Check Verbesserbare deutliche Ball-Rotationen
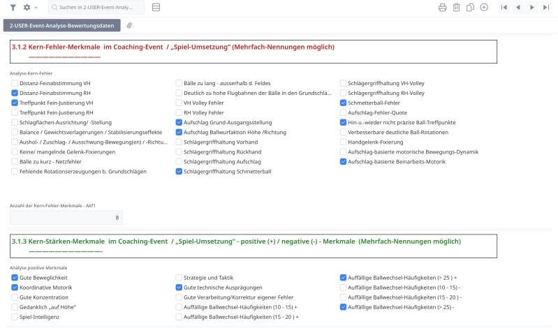The image size is (558, 328). tap(343, 132)
